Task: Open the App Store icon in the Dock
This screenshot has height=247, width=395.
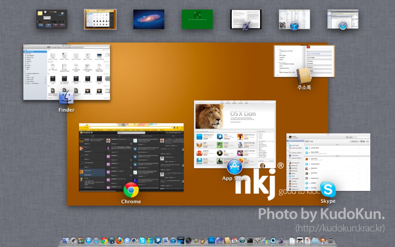Action: pyautogui.click(x=88, y=240)
